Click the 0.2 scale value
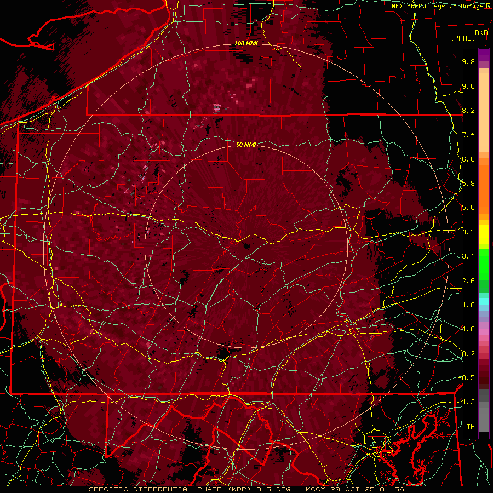The image size is (493, 493). (468, 354)
